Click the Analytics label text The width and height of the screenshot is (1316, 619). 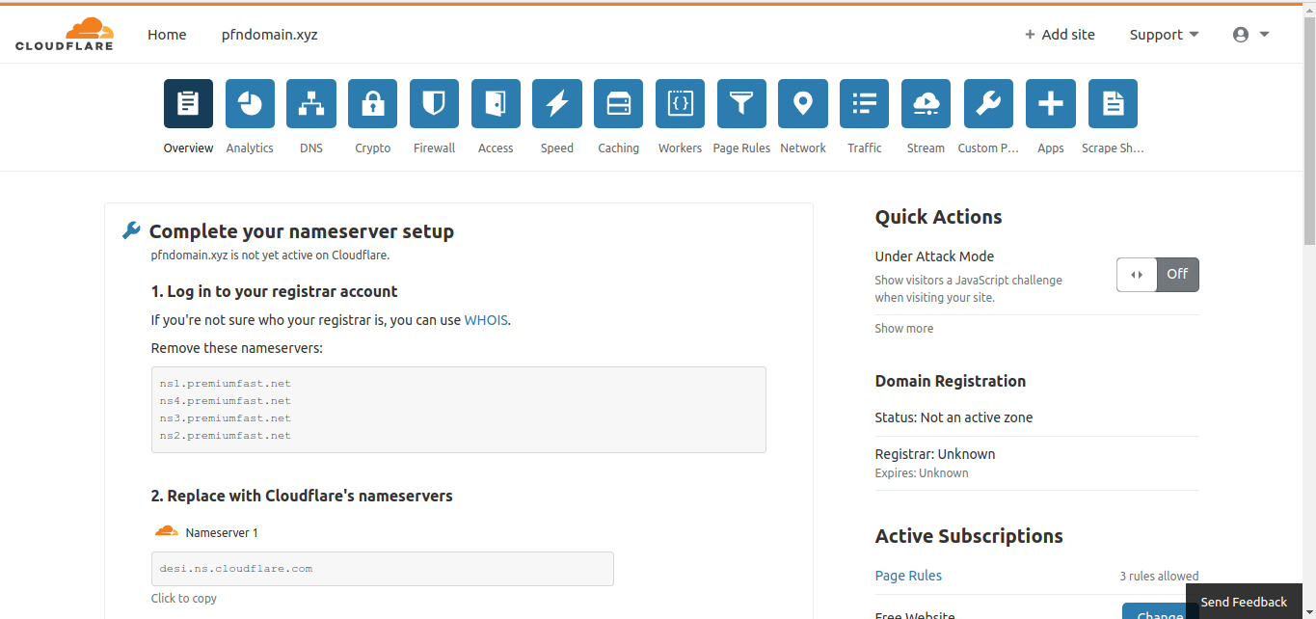(250, 148)
